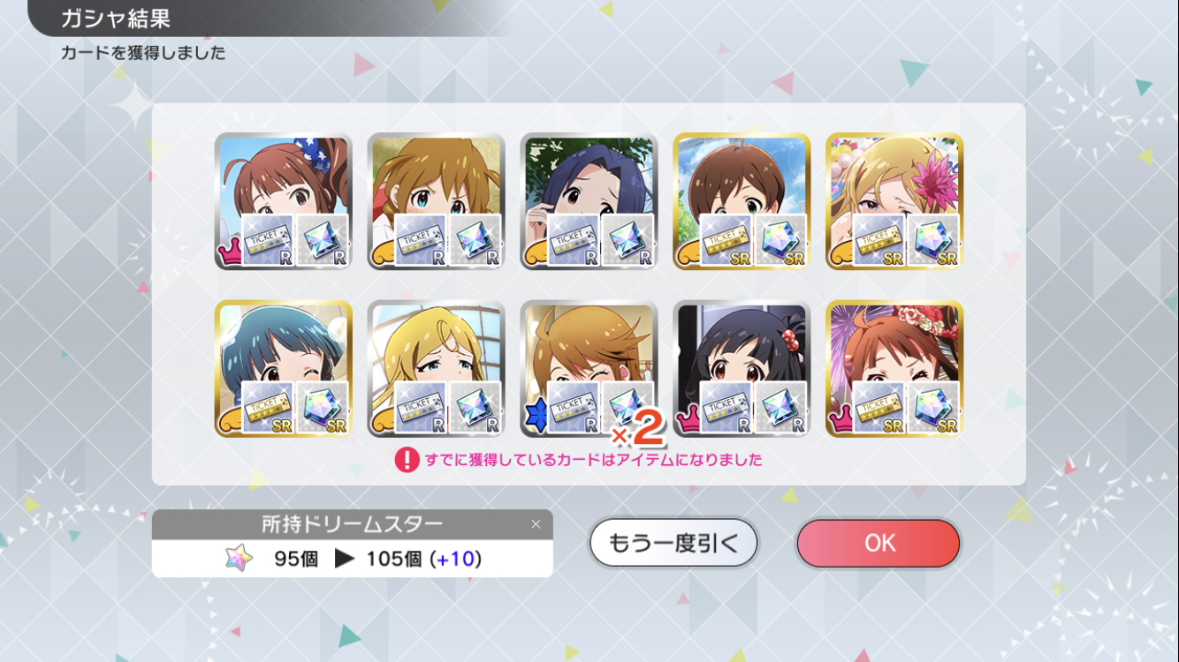Click the red exclamation warning icon

407,460
